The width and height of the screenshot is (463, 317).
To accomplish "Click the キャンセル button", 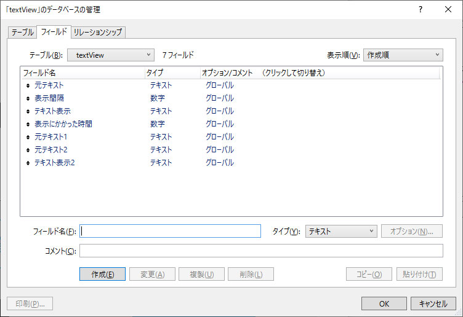I will 433,303.
